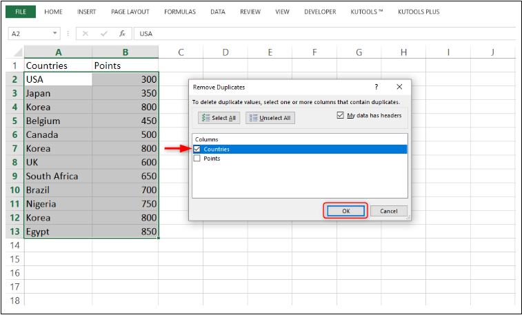This screenshot has height=315, width=522.
Task: Click inside the formula bar showing USA
Action: [x=324, y=33]
